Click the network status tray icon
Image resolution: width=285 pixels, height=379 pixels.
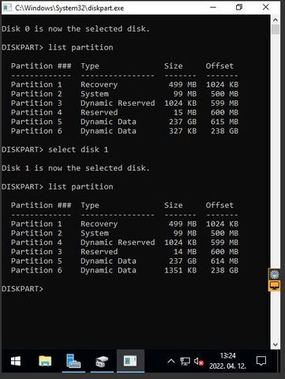185,361
